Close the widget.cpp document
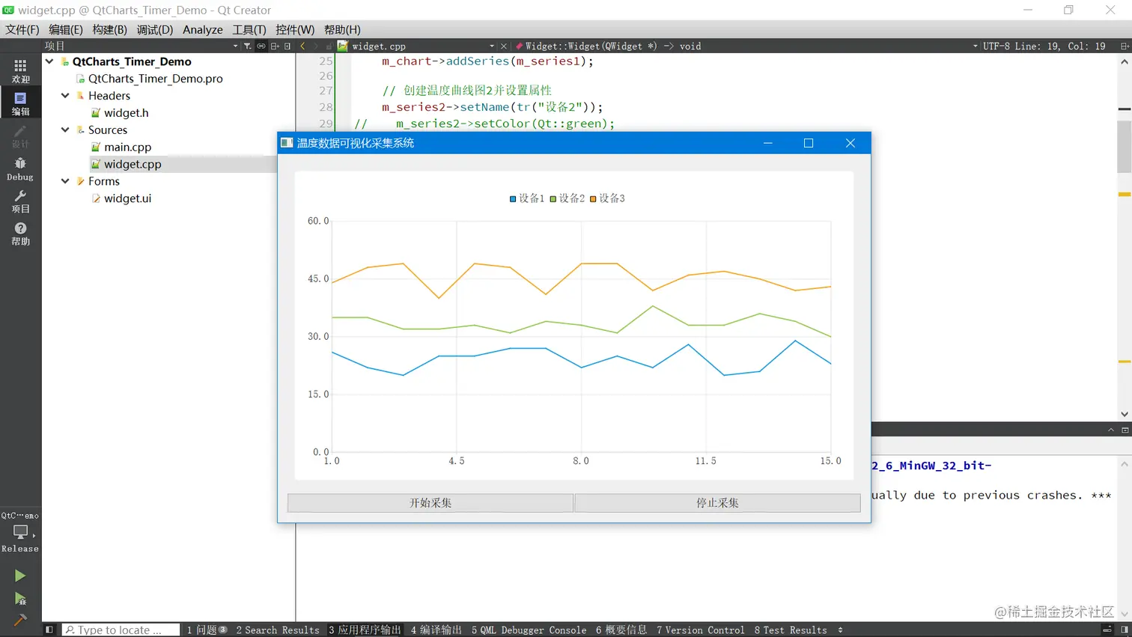This screenshot has width=1132, height=637. pos(504,46)
